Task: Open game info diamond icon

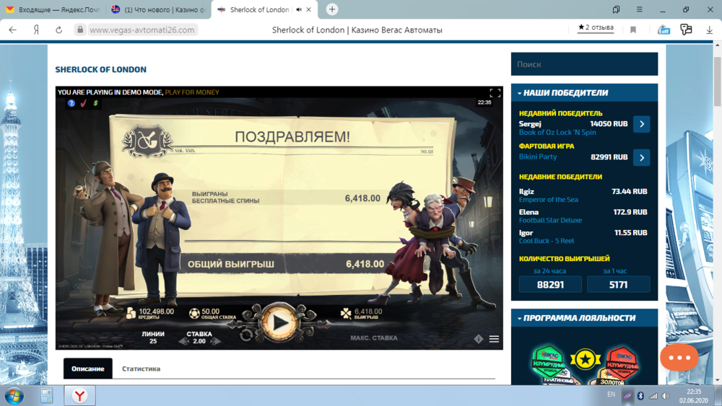Action: pyautogui.click(x=479, y=339)
